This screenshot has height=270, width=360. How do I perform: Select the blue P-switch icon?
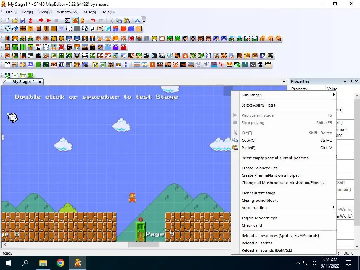pyautogui.click(x=31, y=65)
